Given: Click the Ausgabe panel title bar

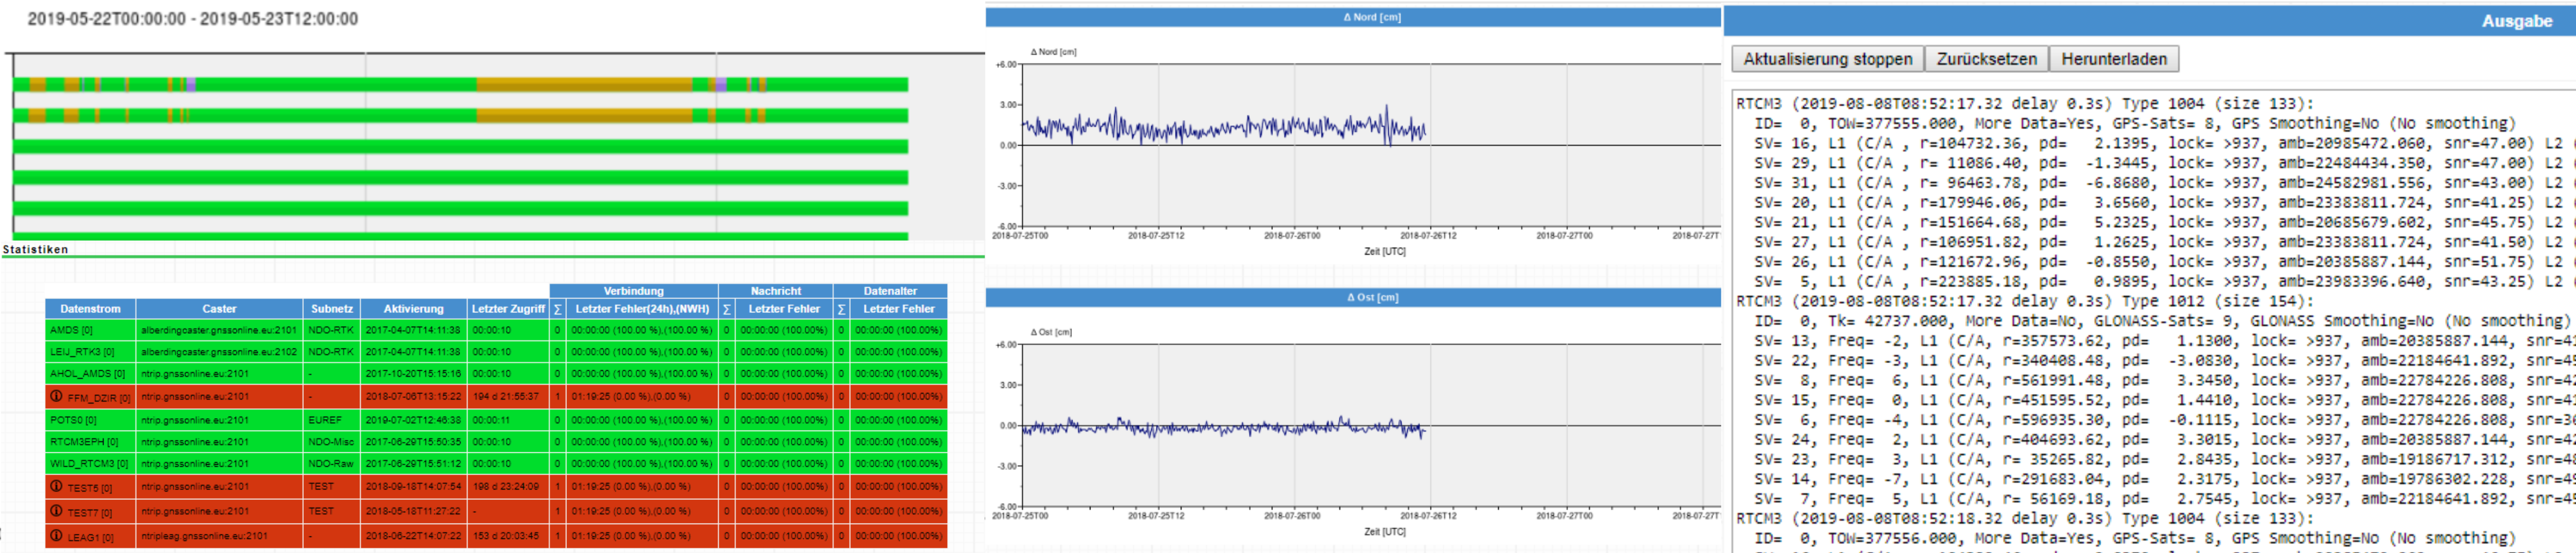Looking at the screenshot, I should click(x=2149, y=21).
